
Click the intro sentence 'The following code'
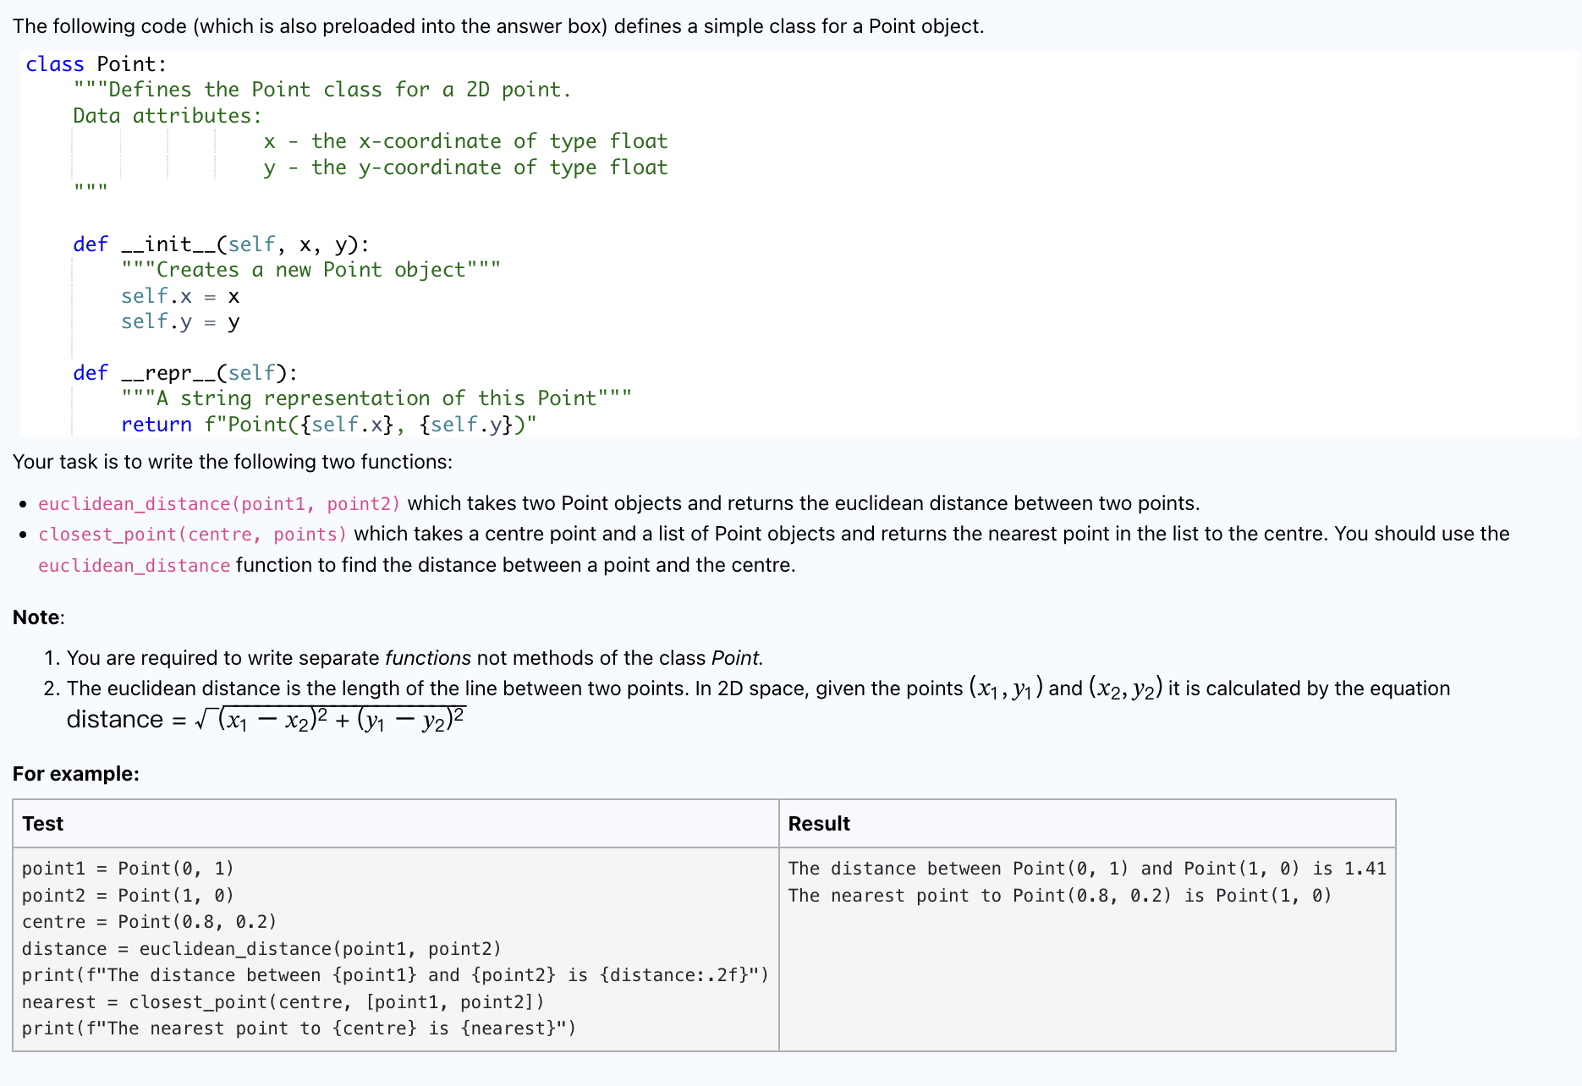[498, 26]
